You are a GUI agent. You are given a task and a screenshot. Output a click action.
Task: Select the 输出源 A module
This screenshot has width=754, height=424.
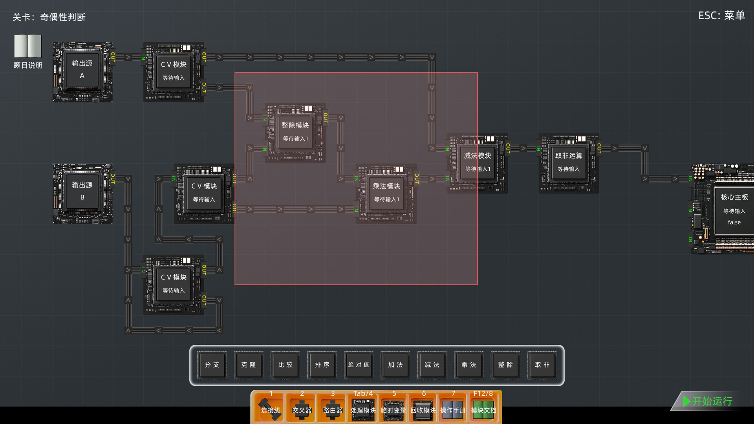[x=82, y=71]
